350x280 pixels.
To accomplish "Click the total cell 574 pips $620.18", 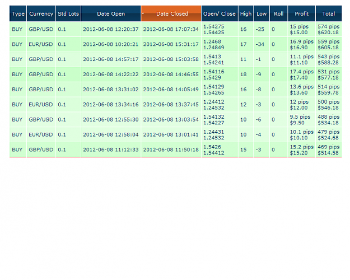I will pos(329,29).
